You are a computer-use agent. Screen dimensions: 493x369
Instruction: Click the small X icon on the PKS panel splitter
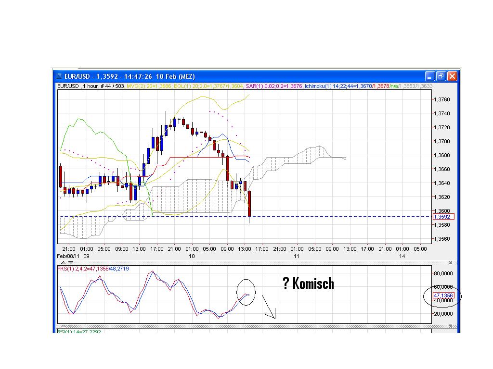(450, 262)
